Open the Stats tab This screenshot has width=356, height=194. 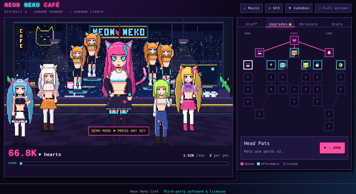[337, 24]
